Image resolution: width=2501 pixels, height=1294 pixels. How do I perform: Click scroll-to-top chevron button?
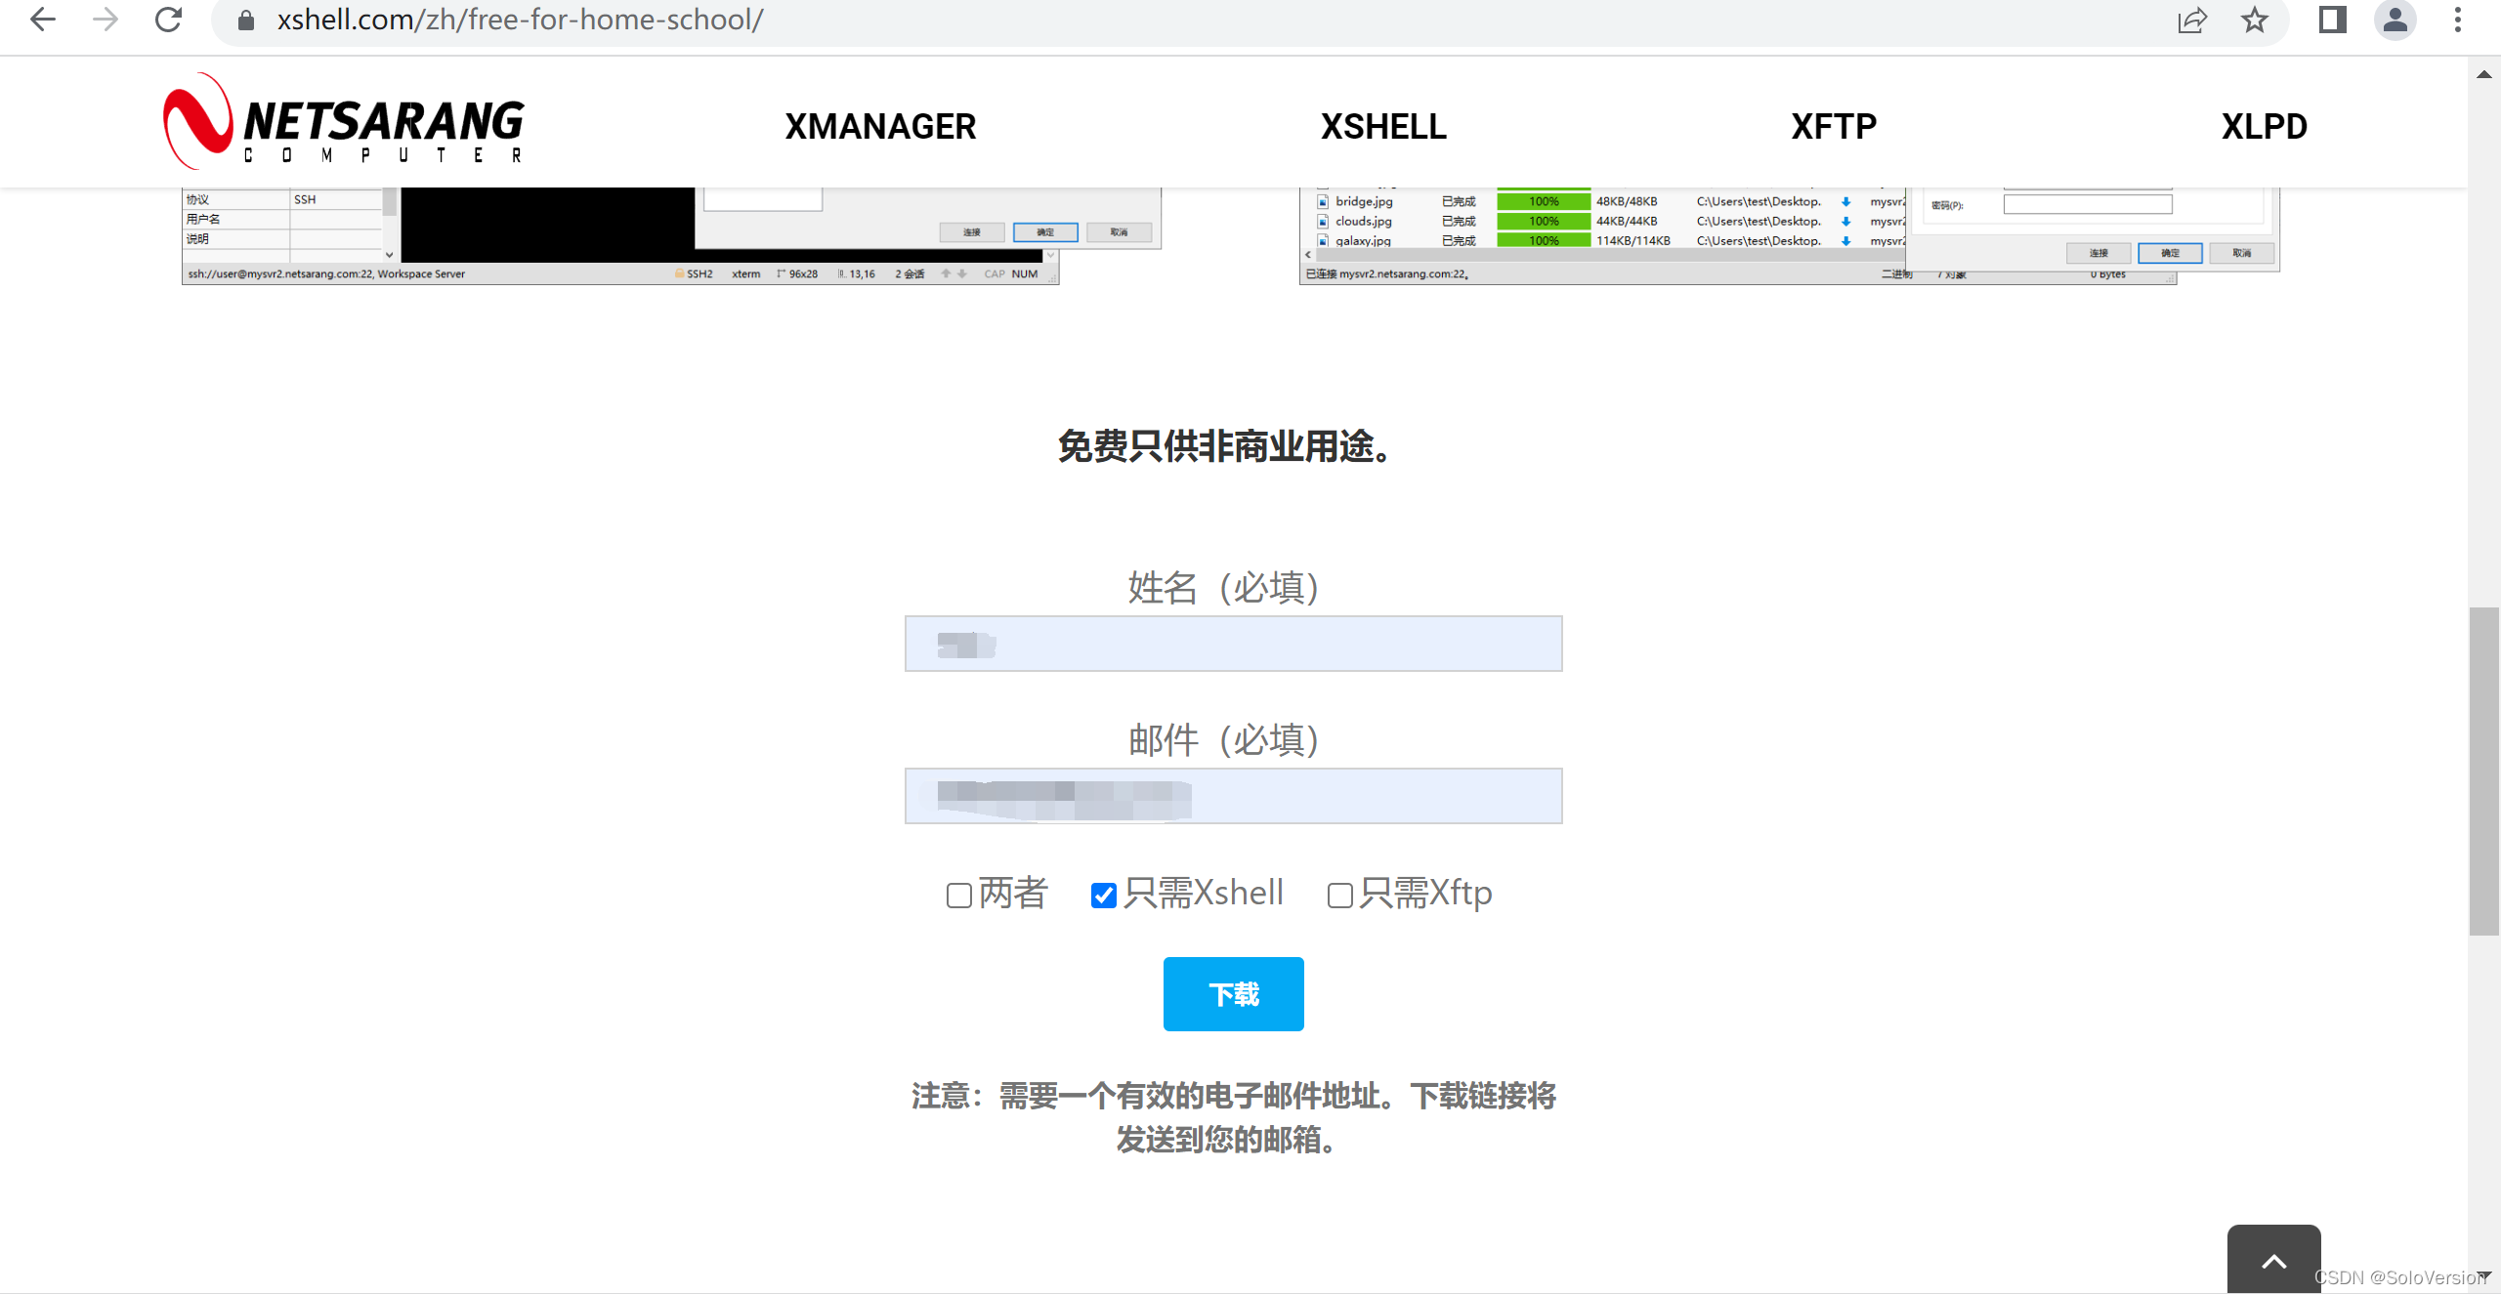click(x=2273, y=1261)
